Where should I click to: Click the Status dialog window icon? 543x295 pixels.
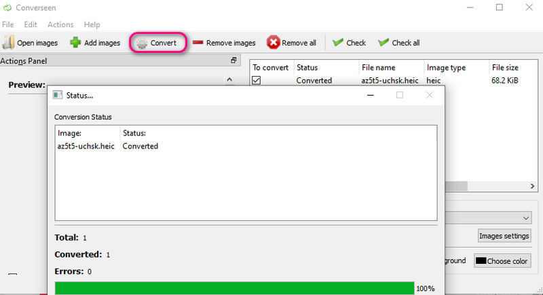coord(58,95)
